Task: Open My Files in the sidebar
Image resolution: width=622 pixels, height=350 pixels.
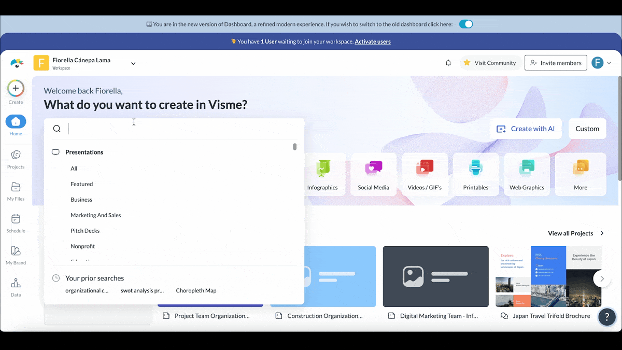Action: [16, 187]
